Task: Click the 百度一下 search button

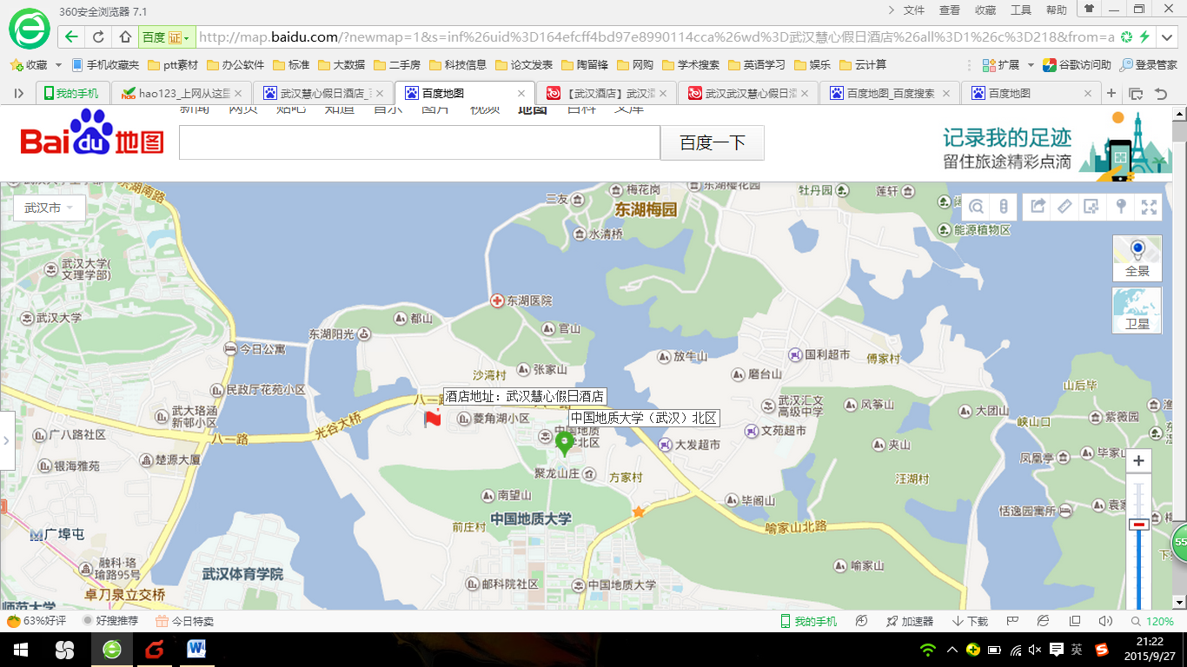Action: (x=712, y=143)
